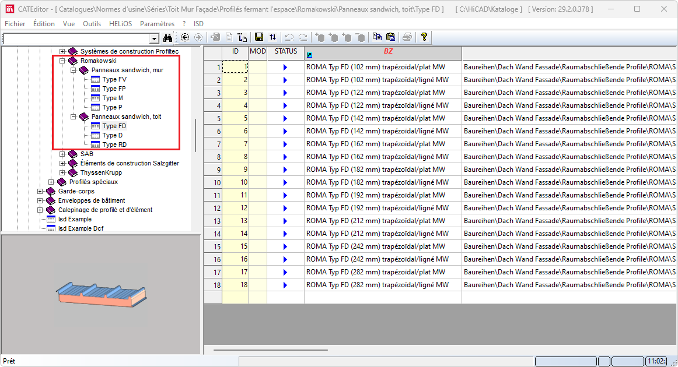This screenshot has height=367, width=678.
Task: Click the forward arrow navigation icon
Action: click(198, 37)
